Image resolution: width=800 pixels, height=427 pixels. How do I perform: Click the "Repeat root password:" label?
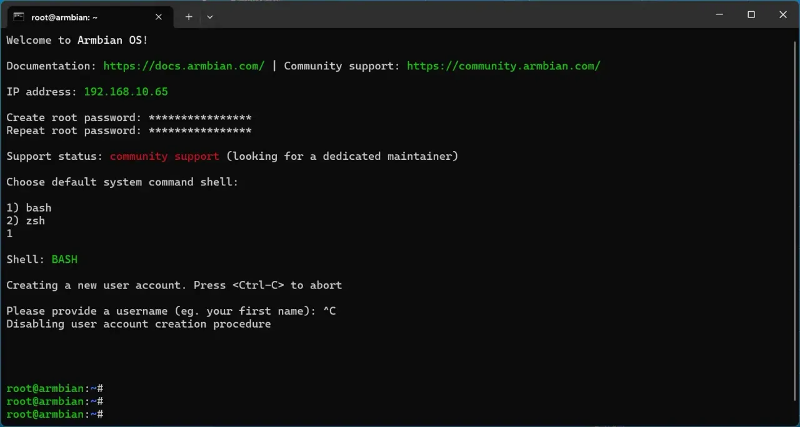74,130
